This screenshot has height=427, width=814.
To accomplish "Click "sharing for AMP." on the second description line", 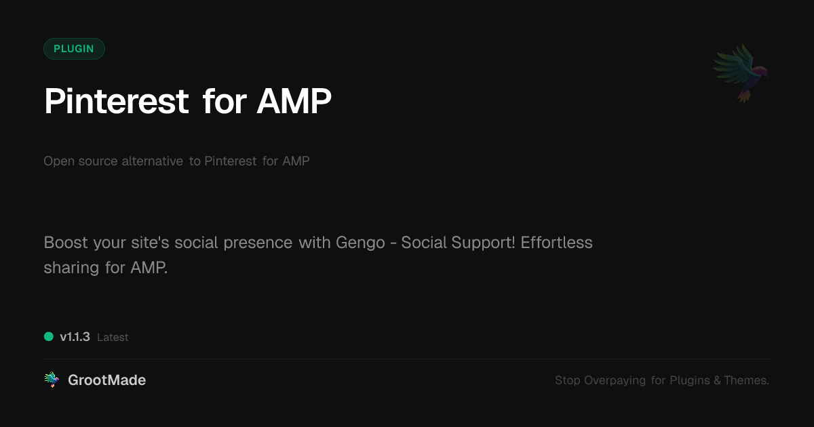I will point(105,267).
